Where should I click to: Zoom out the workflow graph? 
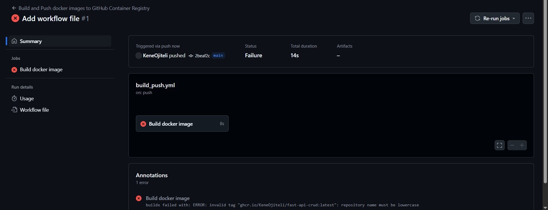point(512,145)
